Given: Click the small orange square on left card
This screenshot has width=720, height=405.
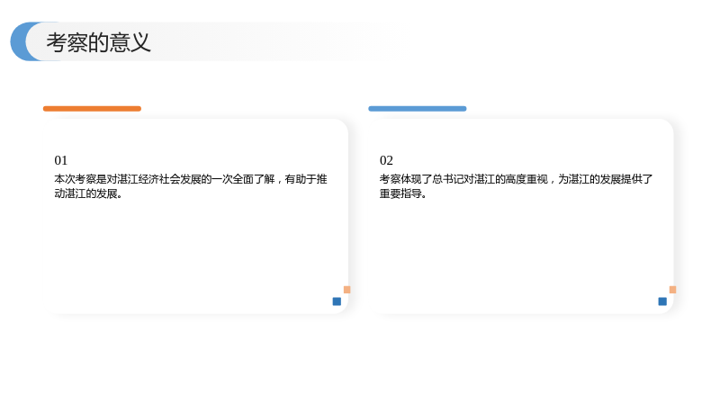Looking at the screenshot, I should [x=347, y=290].
